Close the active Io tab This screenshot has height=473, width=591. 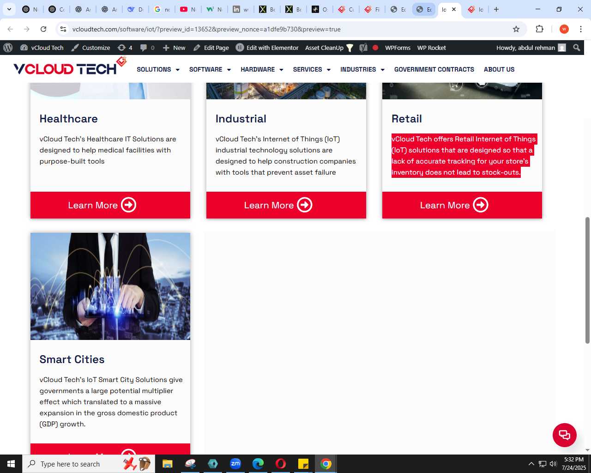coord(454,9)
